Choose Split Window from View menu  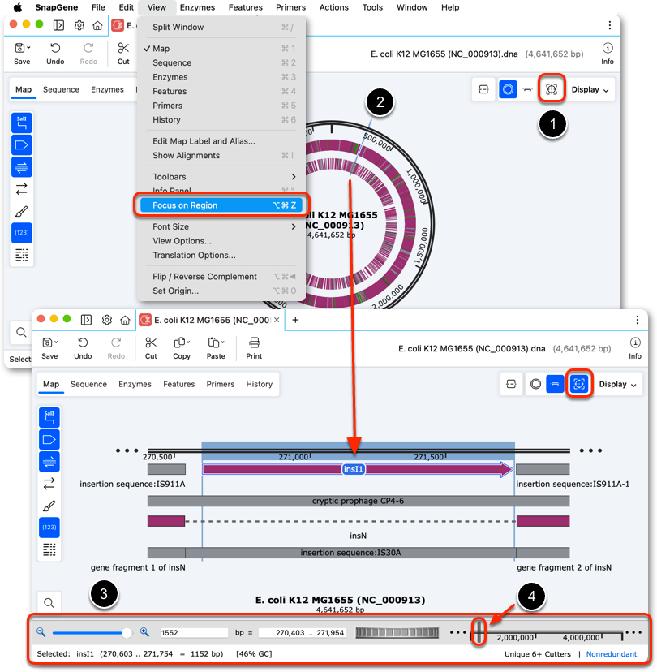tap(221, 27)
